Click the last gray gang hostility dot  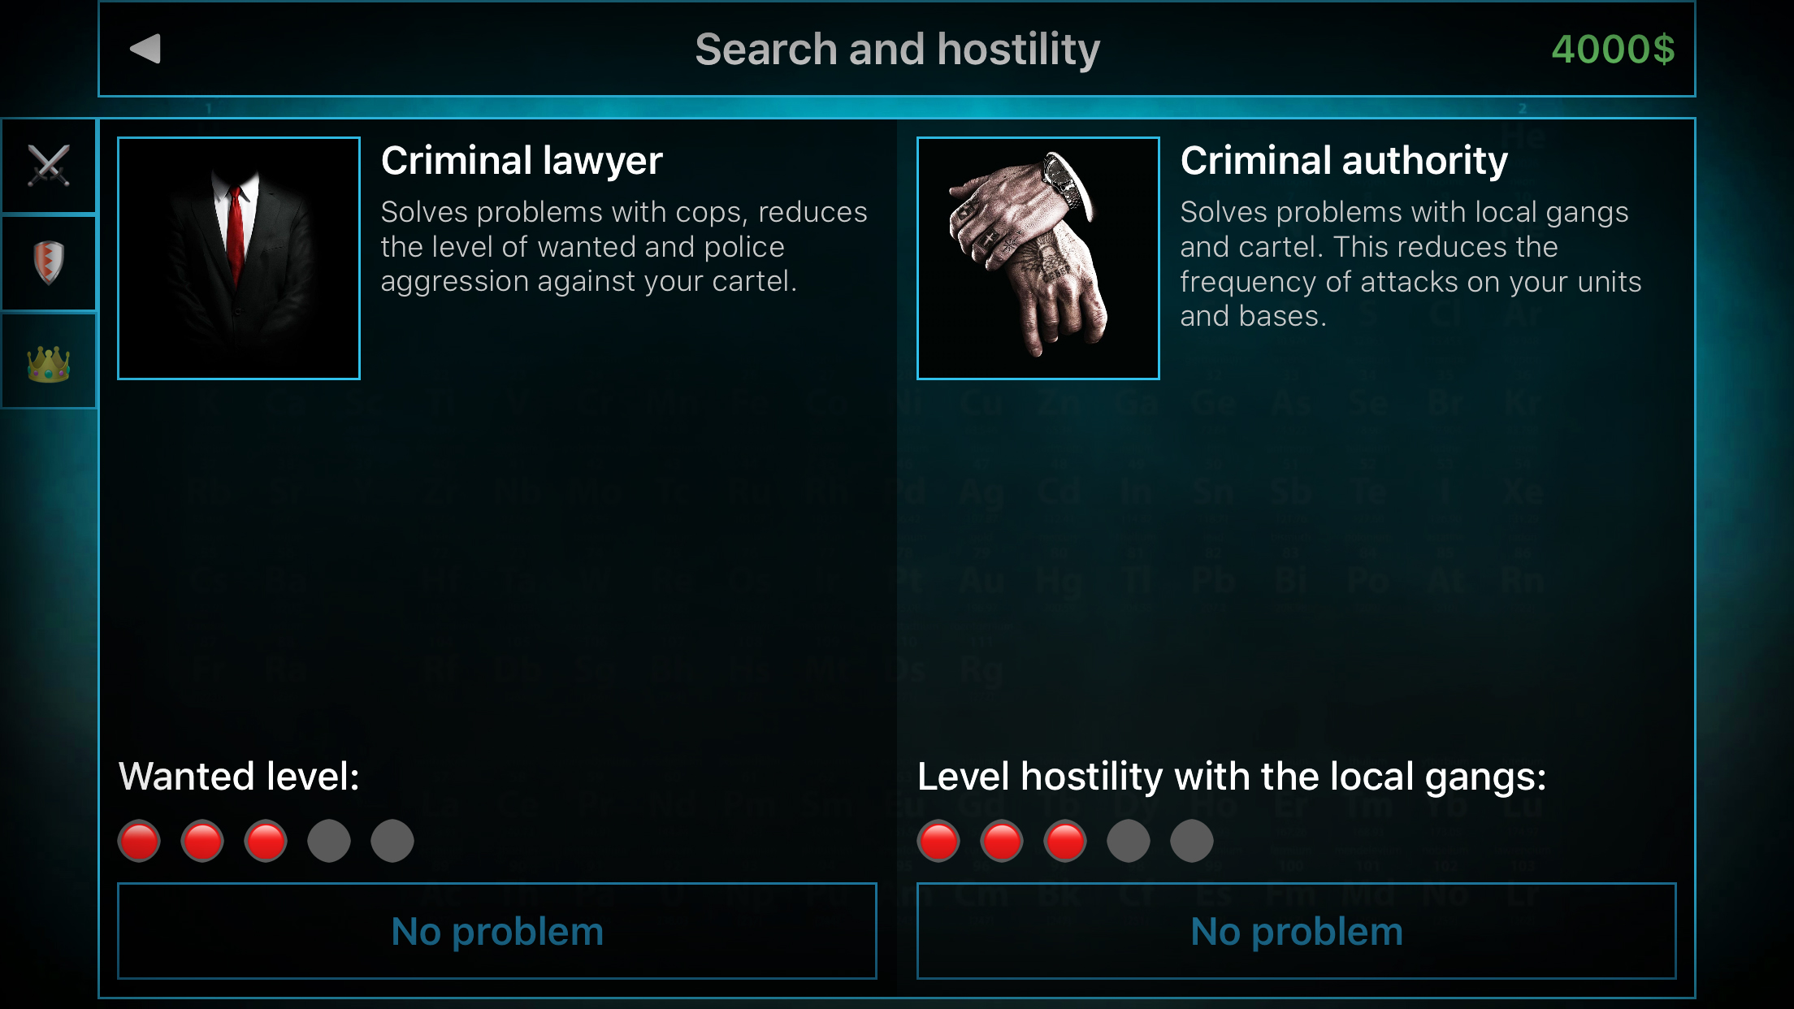pyautogui.click(x=1192, y=841)
